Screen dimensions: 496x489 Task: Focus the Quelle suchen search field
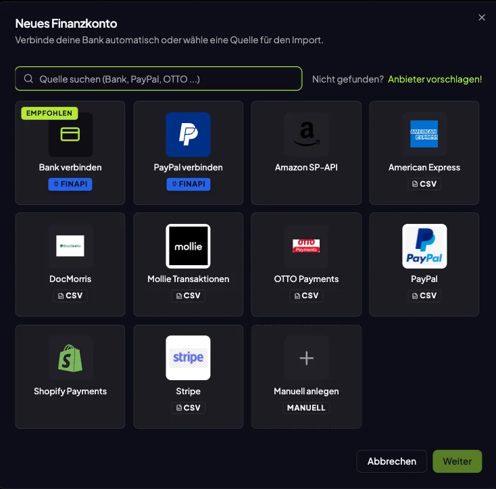point(159,78)
